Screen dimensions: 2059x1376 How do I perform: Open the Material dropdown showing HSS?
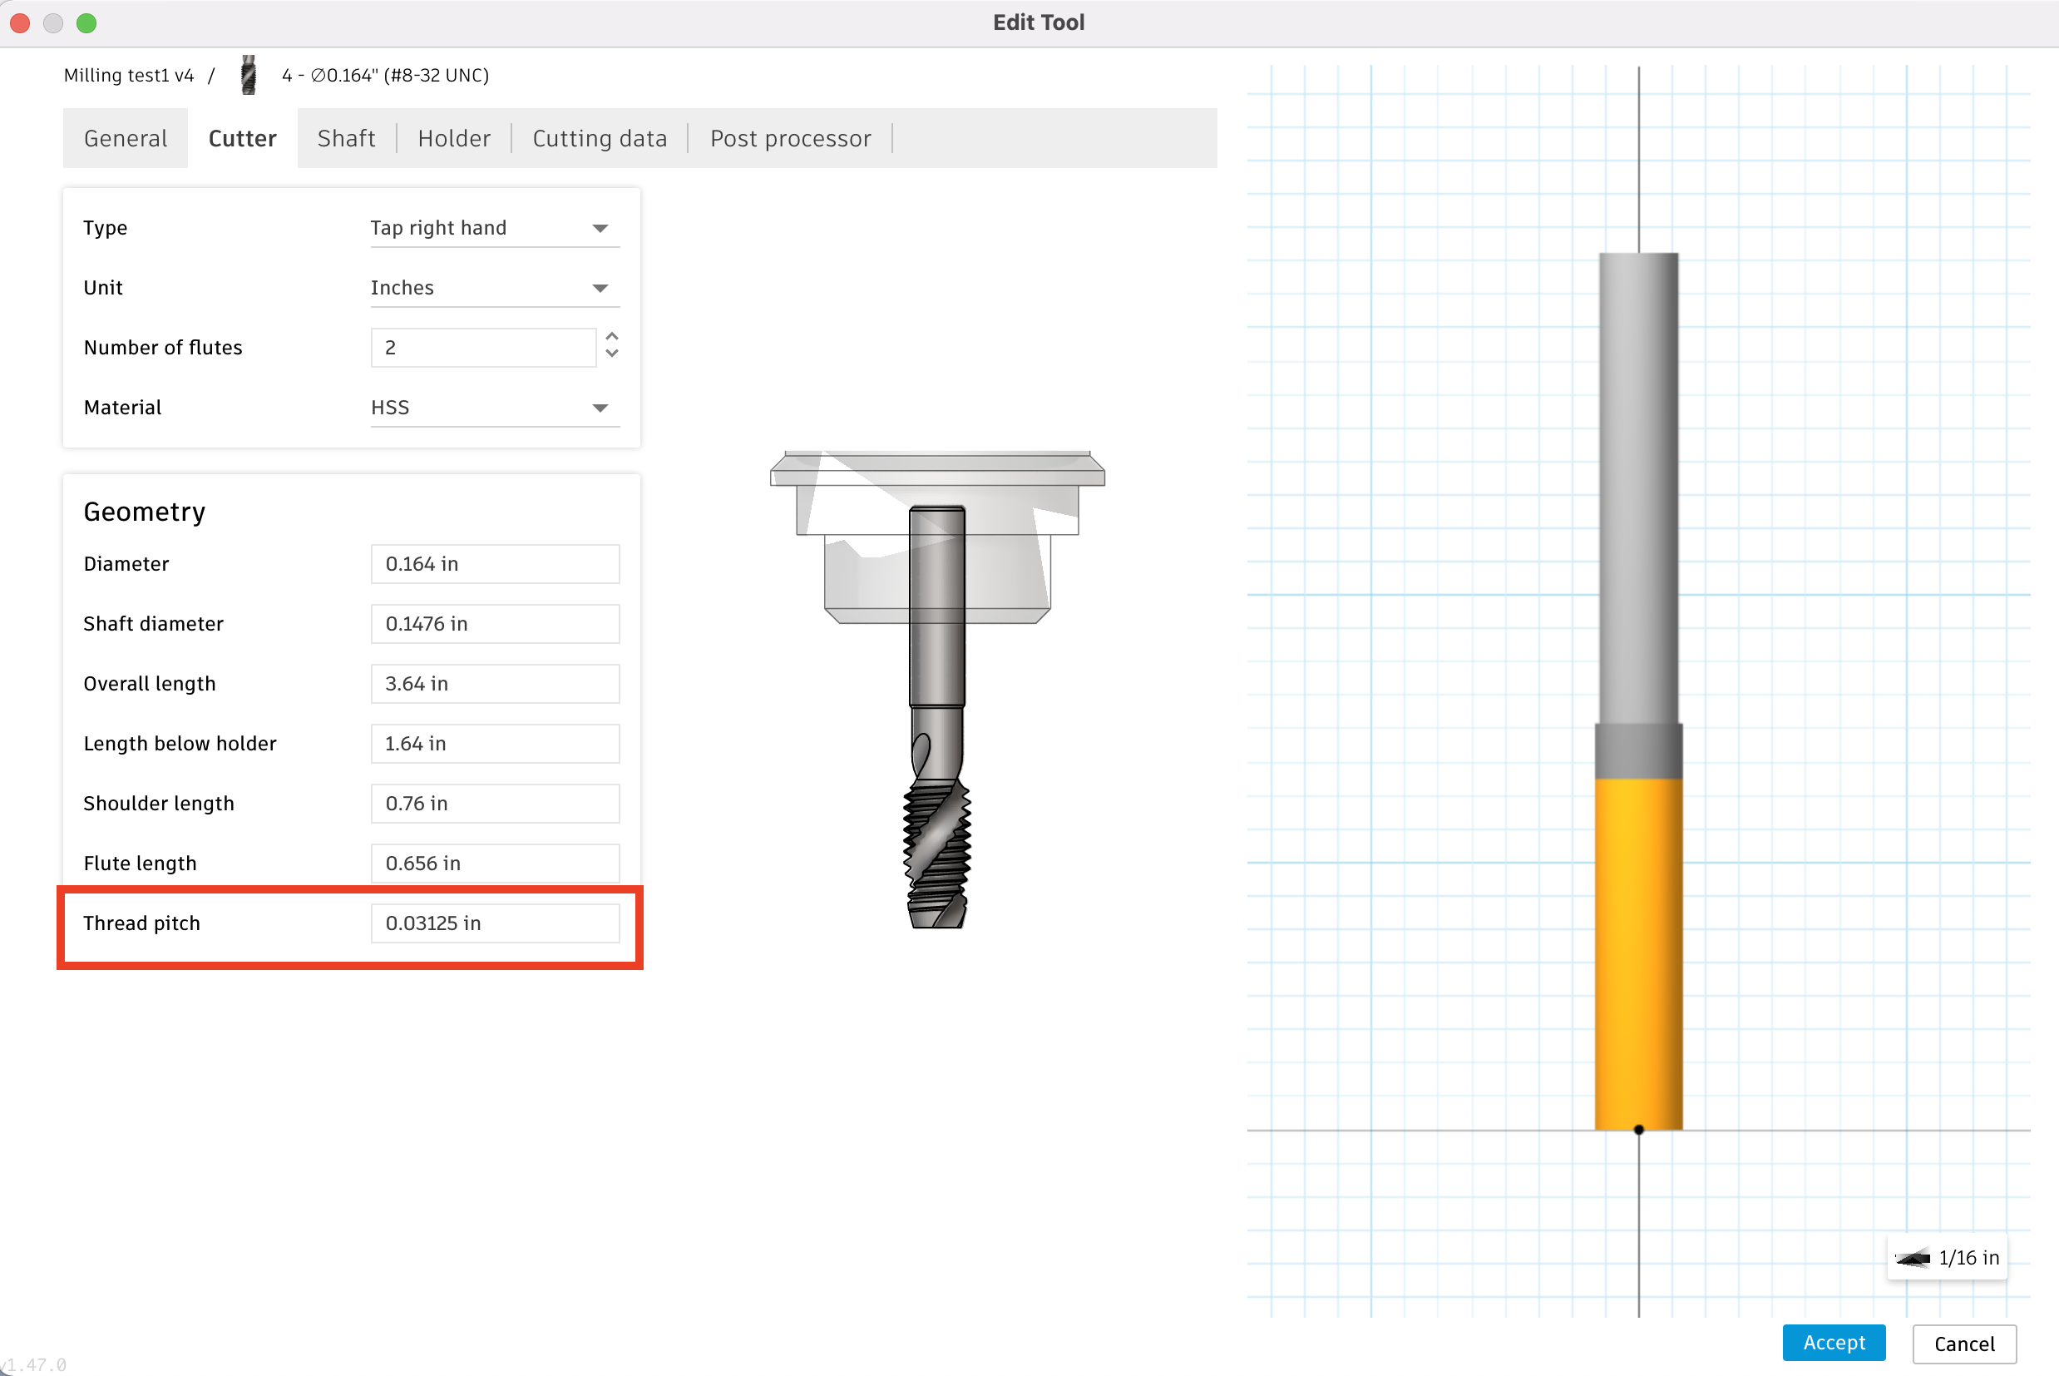coord(495,406)
